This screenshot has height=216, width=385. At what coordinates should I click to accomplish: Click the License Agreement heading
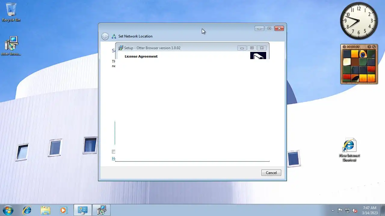click(x=141, y=56)
